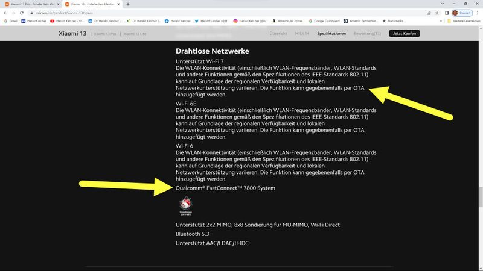Screen dimensions: 483x271
Task: Select the Xiaomi 13 specs tab
Action: [92, 4]
